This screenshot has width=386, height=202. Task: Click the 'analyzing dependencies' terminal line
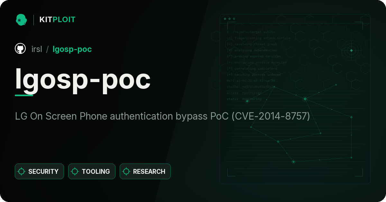click(252, 50)
